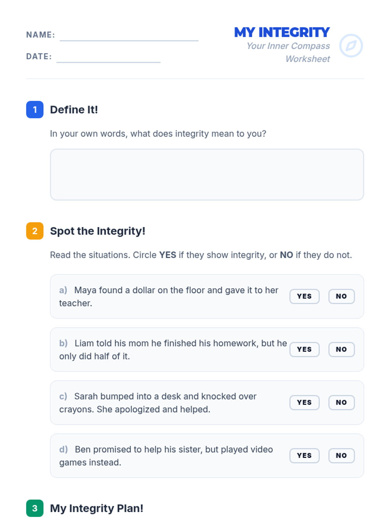Select YES for Liam's homework situation
The image size is (390, 520).
tap(304, 349)
